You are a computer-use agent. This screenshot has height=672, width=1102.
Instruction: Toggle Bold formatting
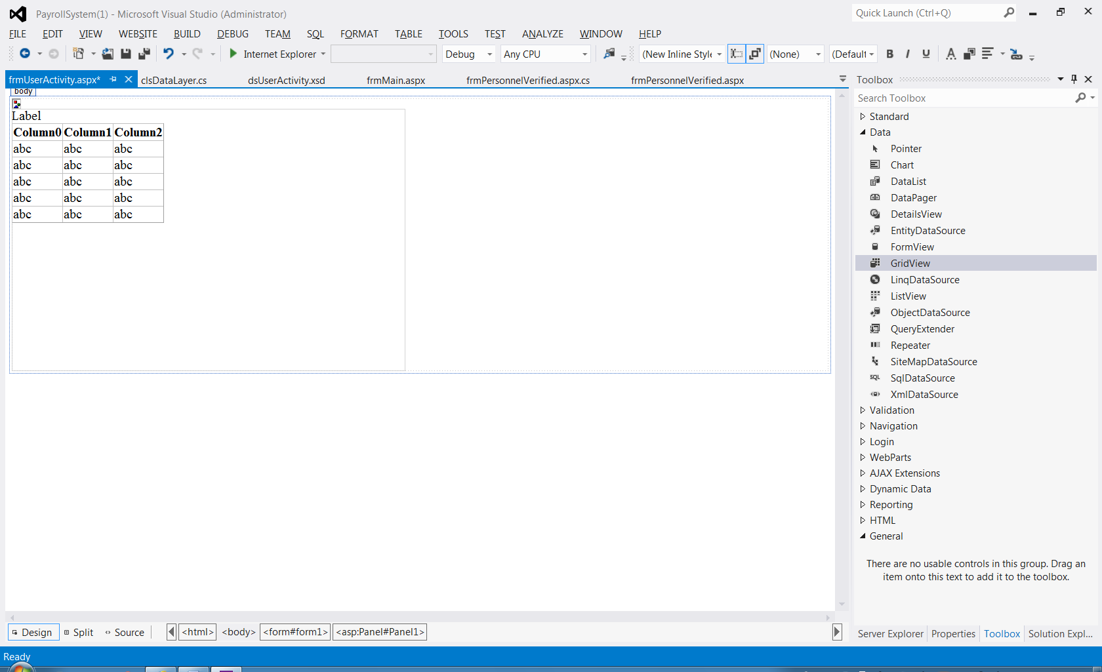point(889,54)
